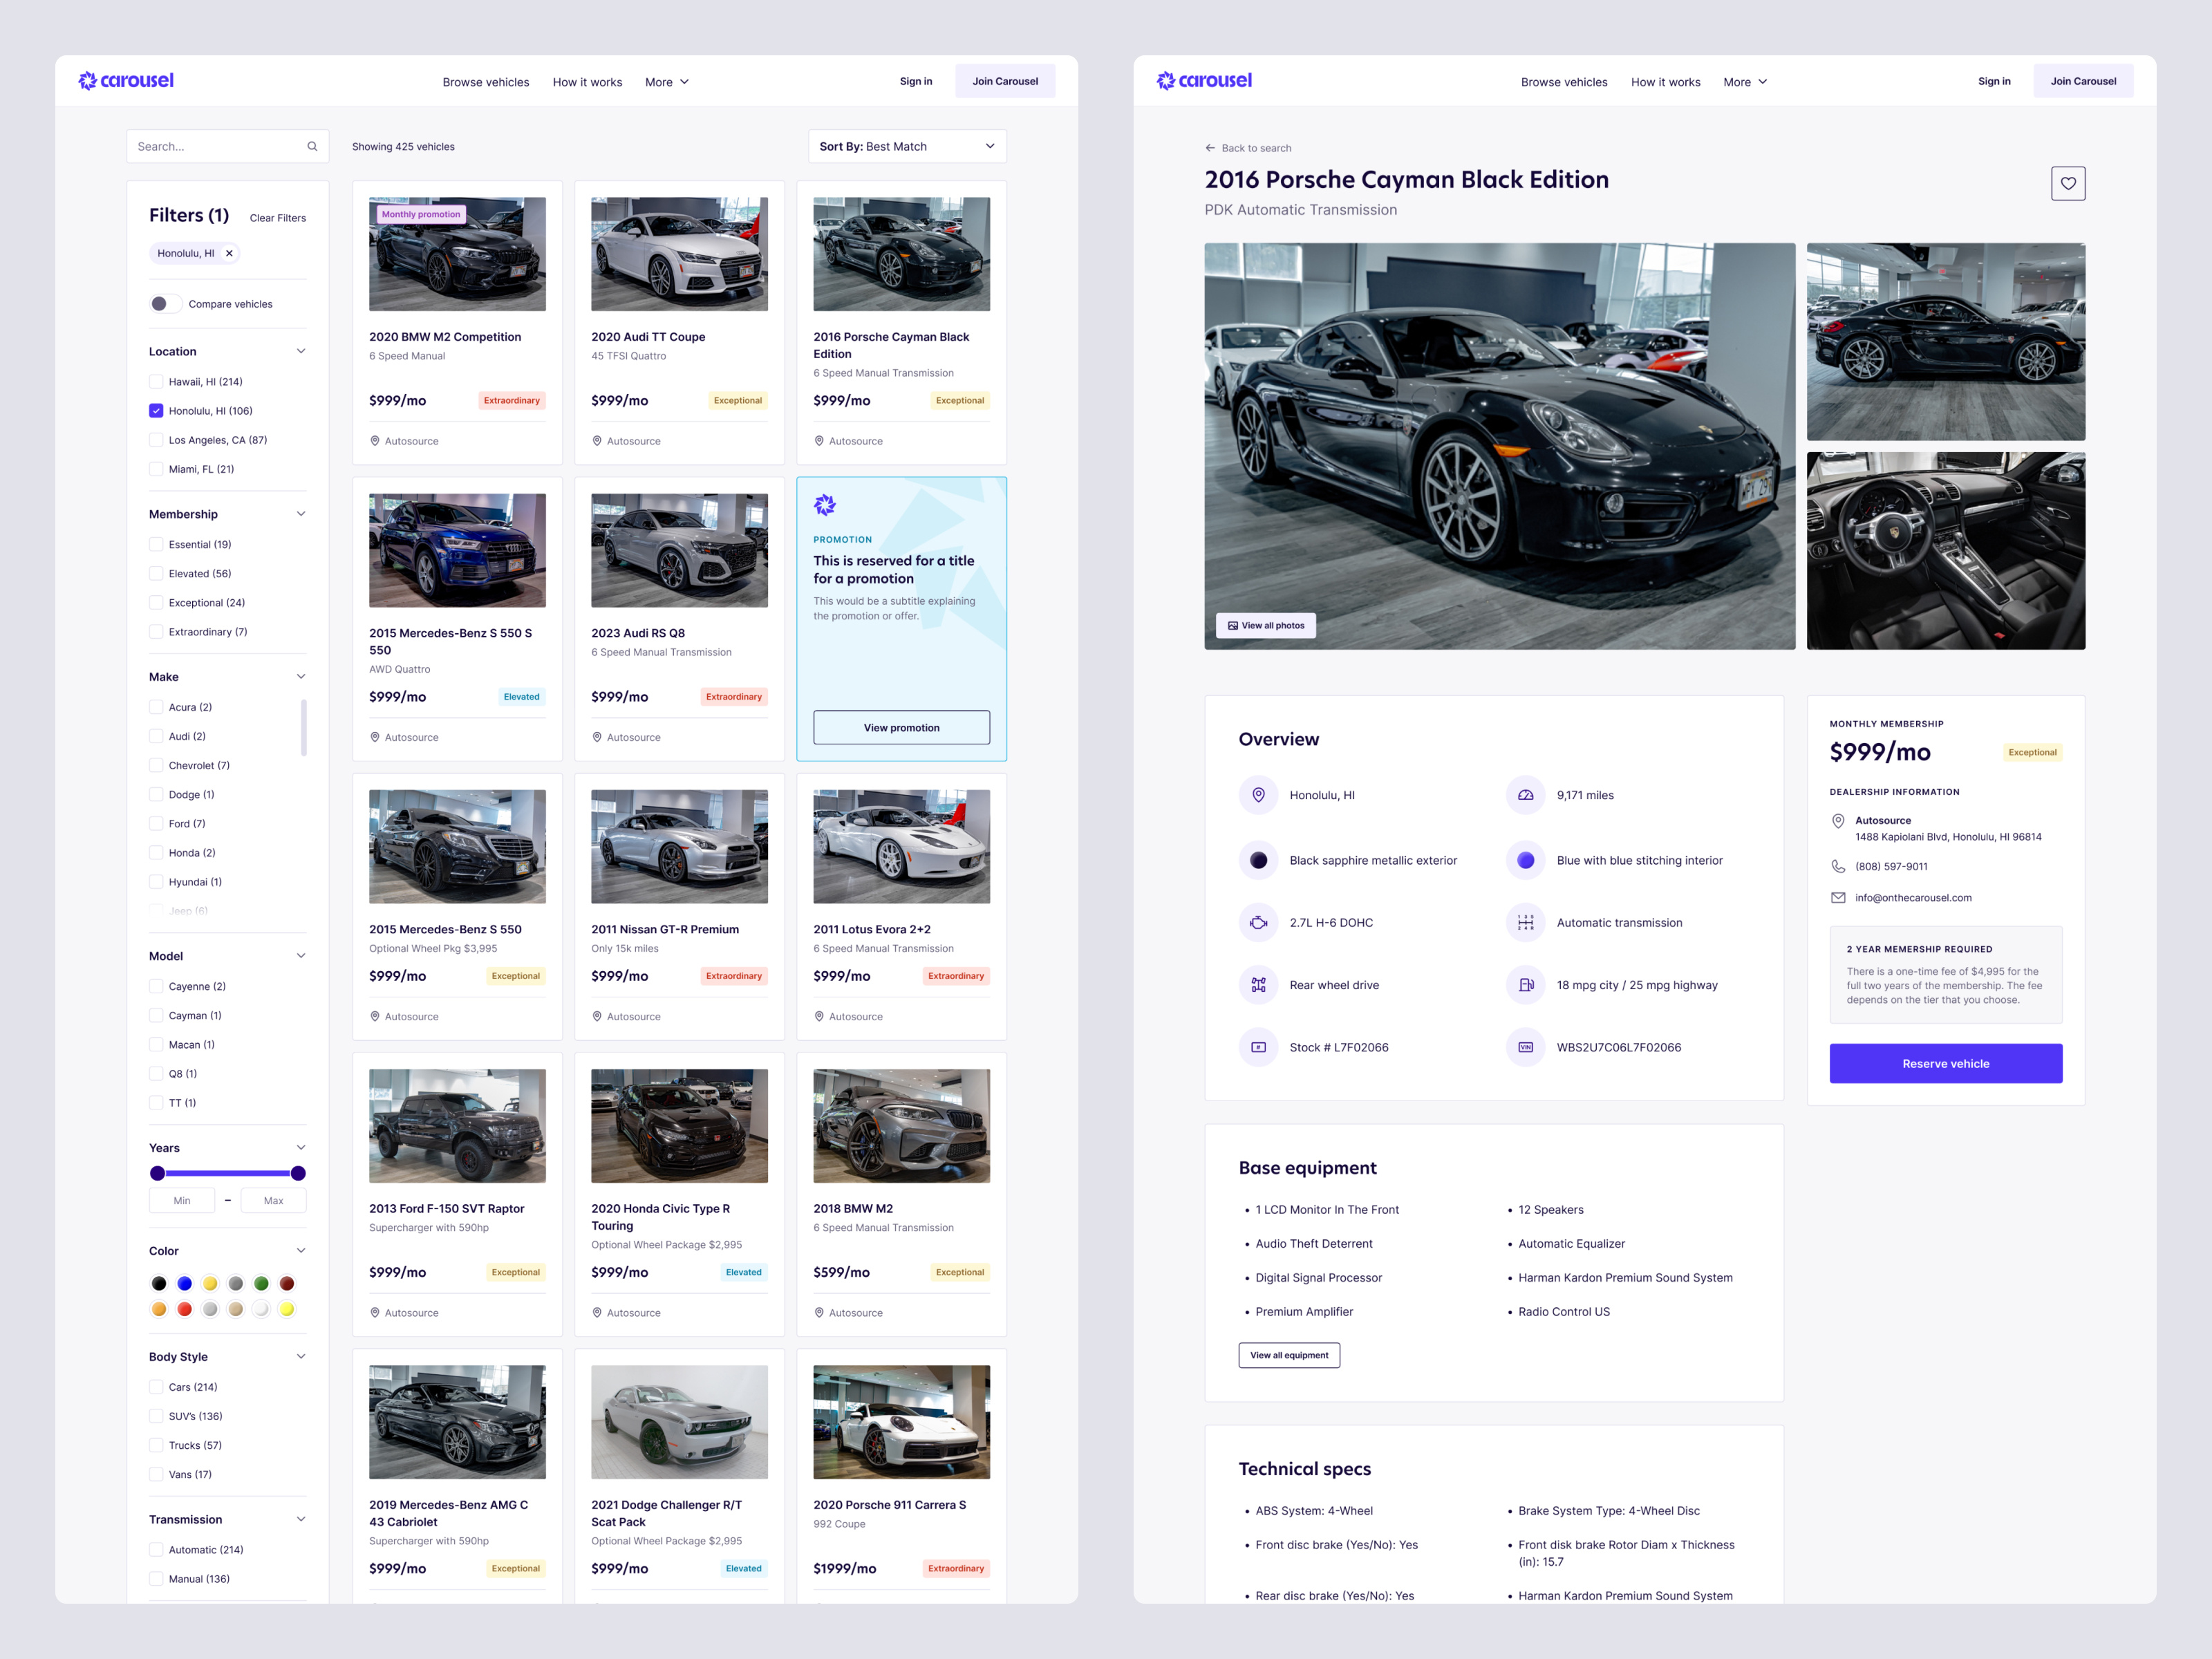Click the Reserve vehicle button

click(x=1945, y=1063)
